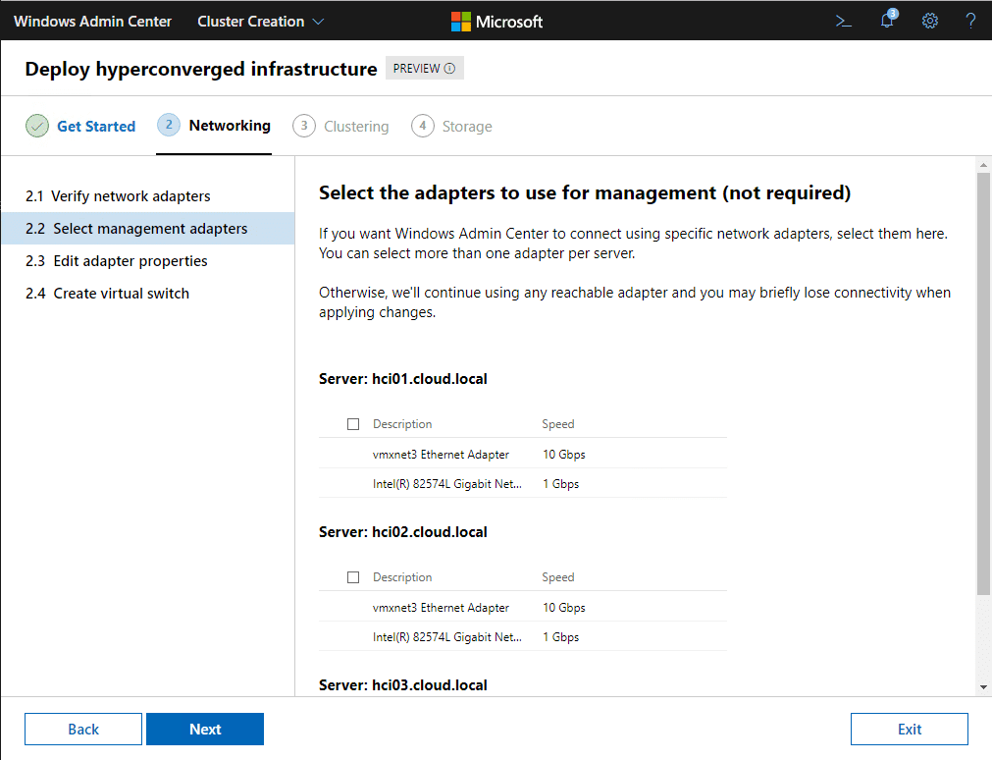Open the notifications bell
This screenshot has height=760, width=992.
(887, 21)
